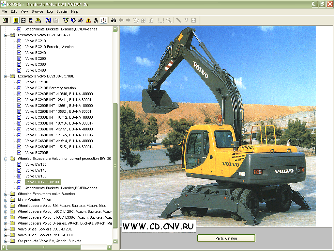The image size is (334, 251).
Task: Select Volvo EC360B INT -12151, EU+NA -80000
Action: tap(59, 129)
